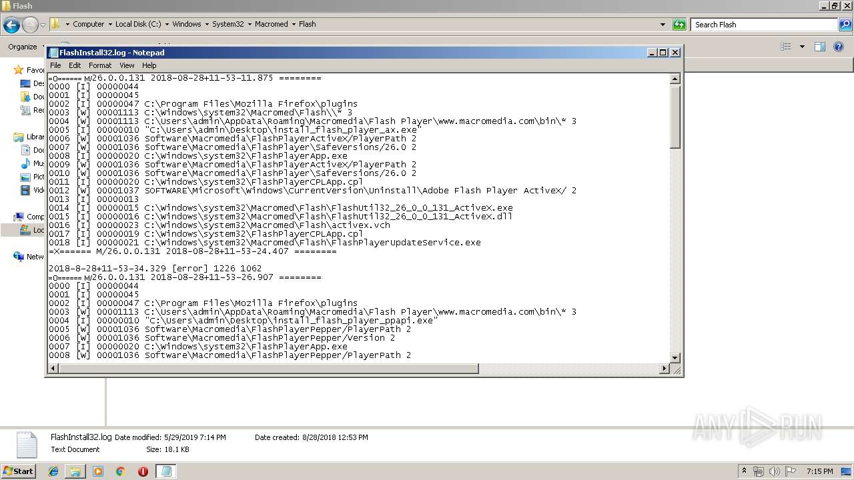Expand the System32 breadcrumb dropdown arrow
The height and width of the screenshot is (480, 854).
tap(250, 24)
